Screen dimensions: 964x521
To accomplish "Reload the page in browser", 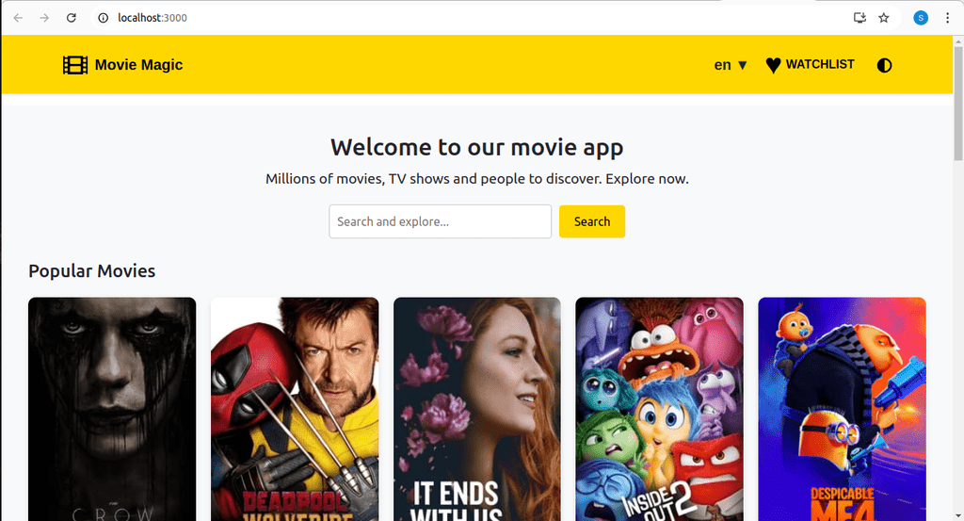I will click(72, 18).
